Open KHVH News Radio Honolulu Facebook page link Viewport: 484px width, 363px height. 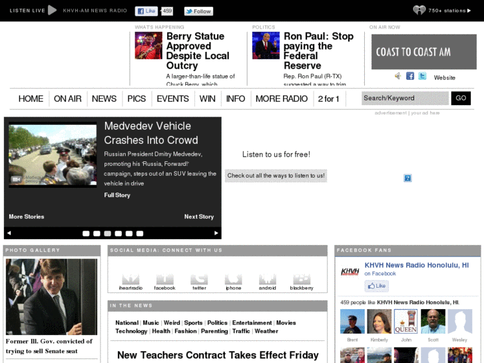point(417,265)
